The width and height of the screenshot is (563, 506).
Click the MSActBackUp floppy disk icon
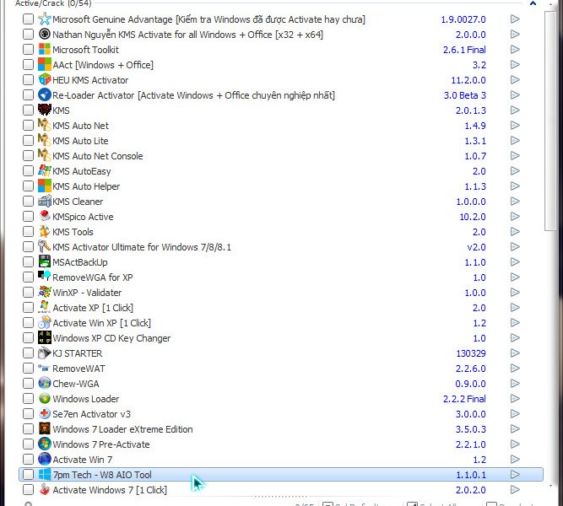(45, 262)
